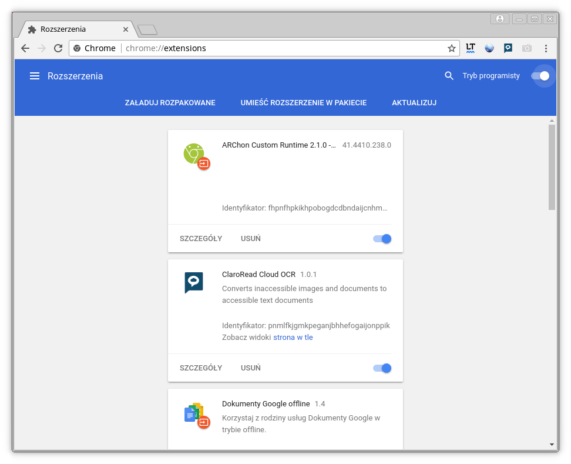
Task: Open strona w tle for ClaroRead
Action: click(x=293, y=337)
